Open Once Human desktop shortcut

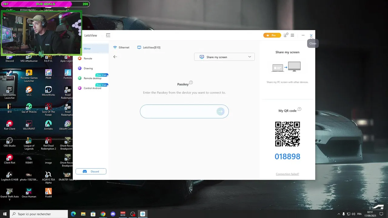pos(29,193)
